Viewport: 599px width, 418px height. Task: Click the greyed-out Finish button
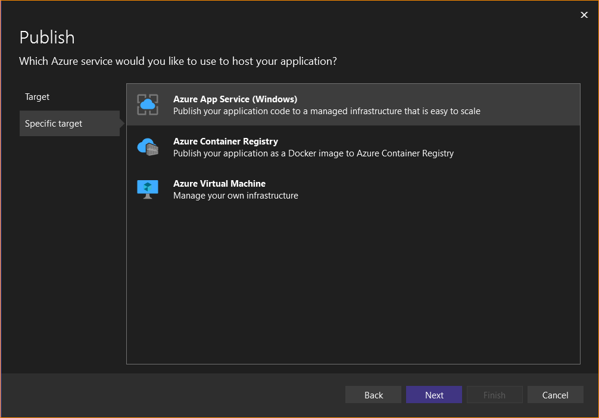pos(494,395)
